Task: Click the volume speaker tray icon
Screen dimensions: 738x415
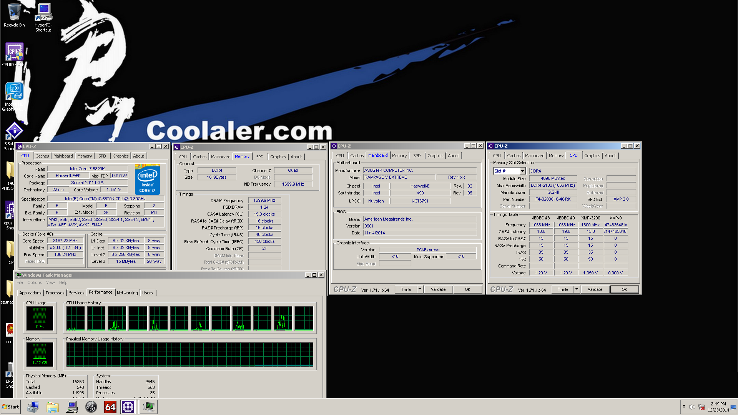Action: pyautogui.click(x=692, y=407)
